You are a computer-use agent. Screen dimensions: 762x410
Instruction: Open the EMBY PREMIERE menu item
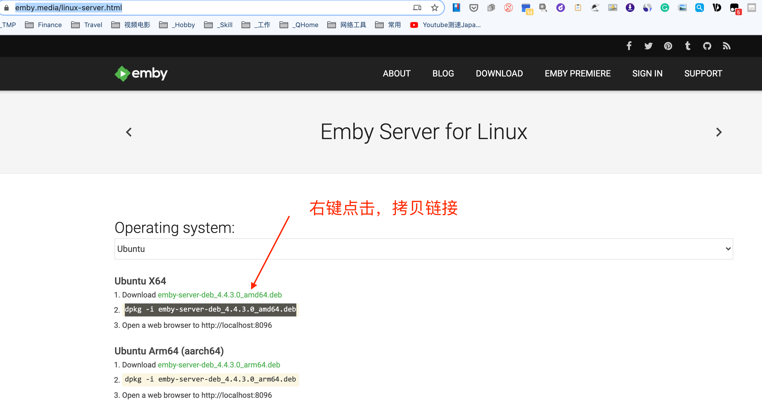[578, 73]
